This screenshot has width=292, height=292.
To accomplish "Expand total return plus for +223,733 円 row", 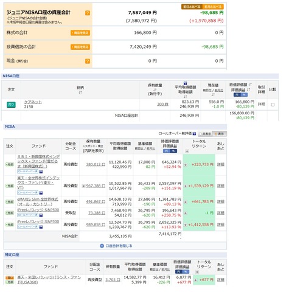I will (186, 165).
